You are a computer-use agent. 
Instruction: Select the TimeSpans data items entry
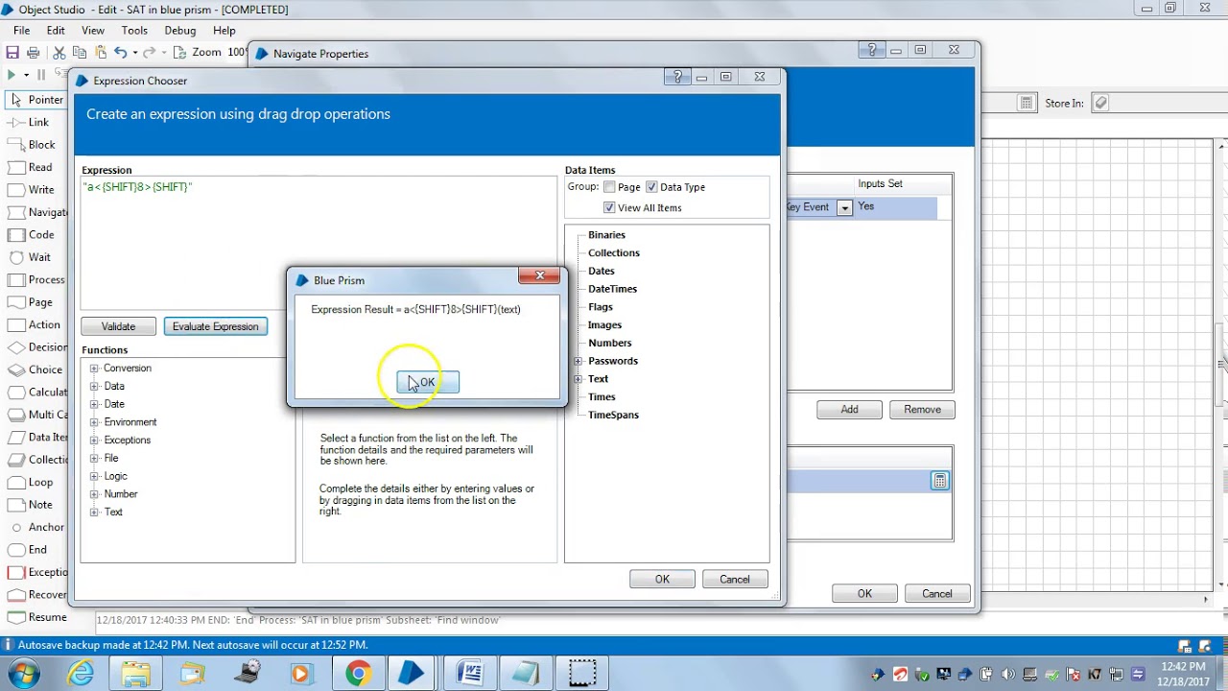point(613,415)
